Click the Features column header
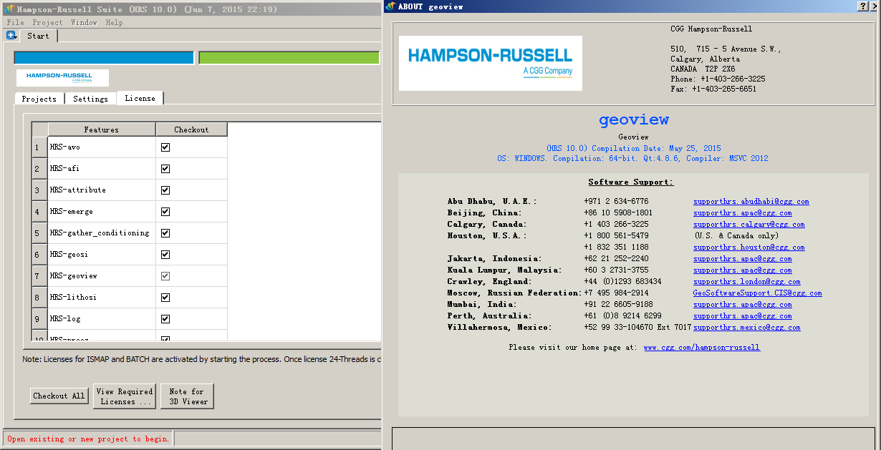Viewport: 881px width, 450px height. pos(102,129)
